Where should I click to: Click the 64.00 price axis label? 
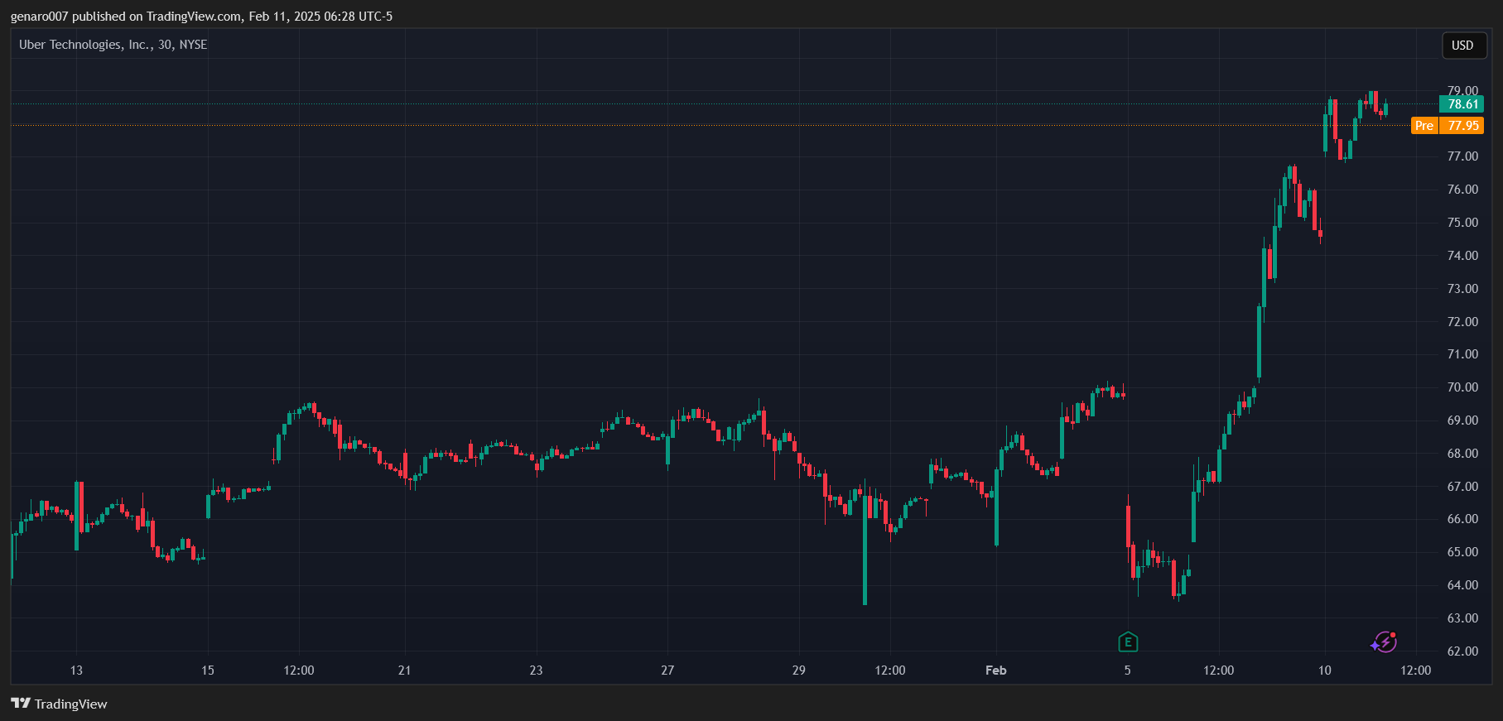[x=1462, y=585]
